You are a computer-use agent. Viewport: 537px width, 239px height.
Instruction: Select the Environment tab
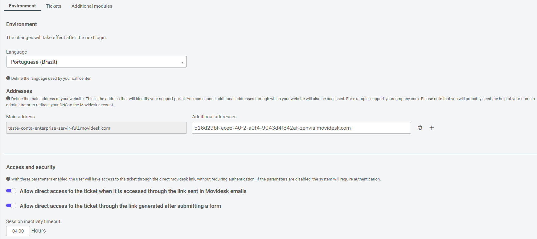pos(22,6)
